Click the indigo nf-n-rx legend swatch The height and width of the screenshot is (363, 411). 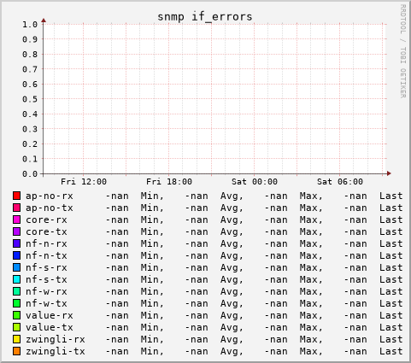16,243
